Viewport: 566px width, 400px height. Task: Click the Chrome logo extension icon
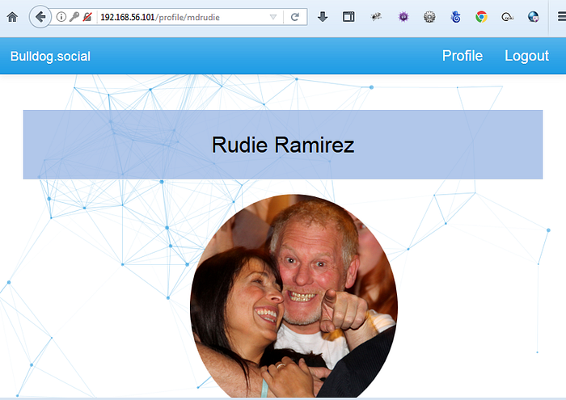[x=481, y=17]
